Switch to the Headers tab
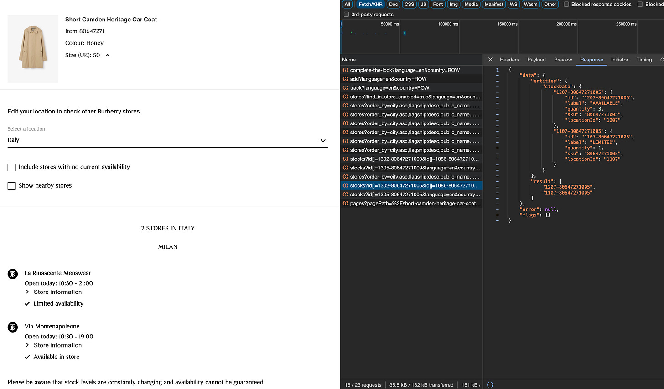Screen dimensions: 664x389 click(x=509, y=60)
